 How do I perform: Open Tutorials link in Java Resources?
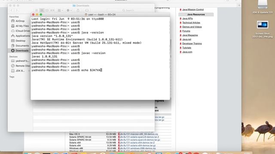(186, 48)
